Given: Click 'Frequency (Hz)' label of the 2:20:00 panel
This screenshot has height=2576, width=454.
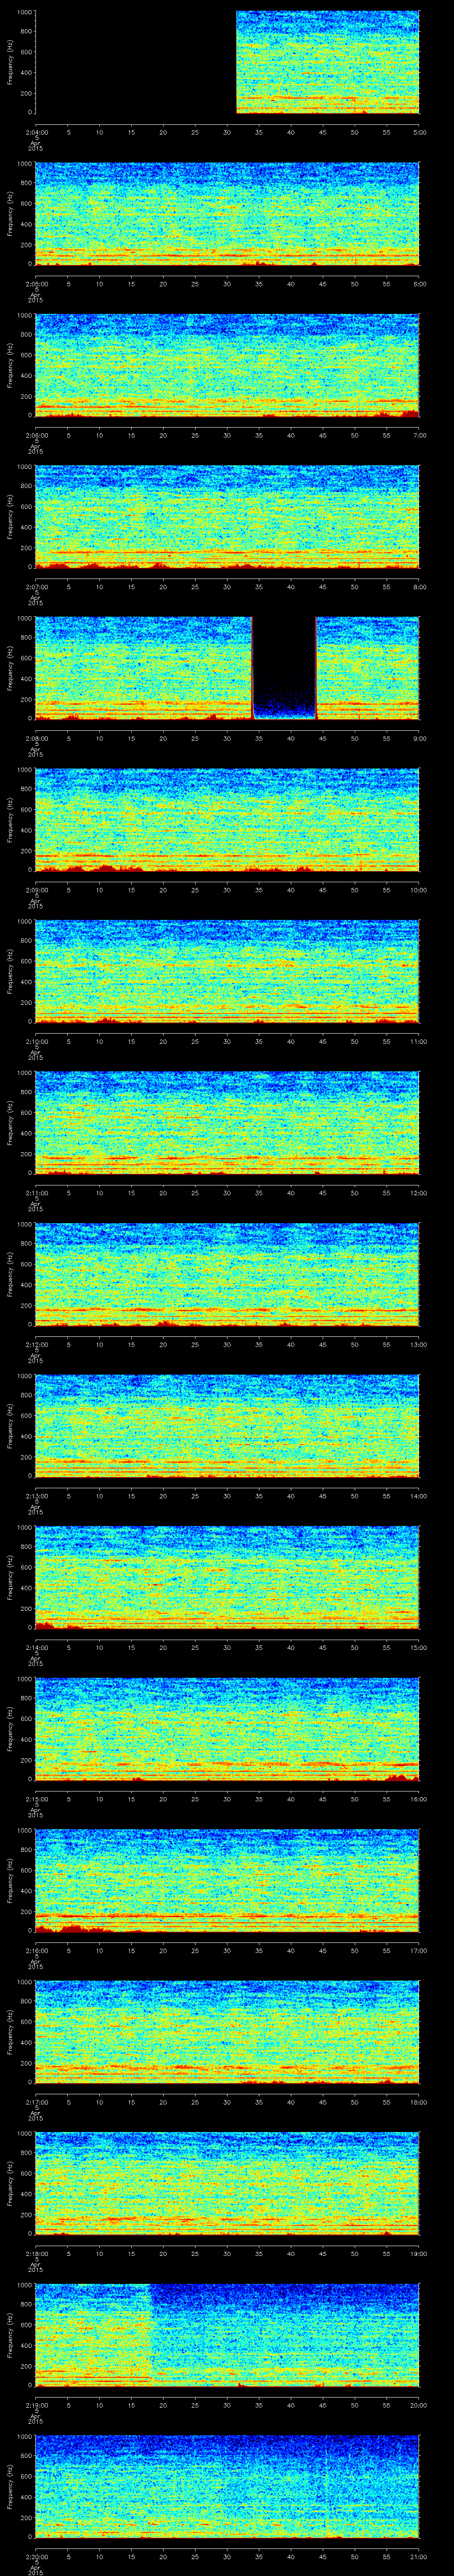Looking at the screenshot, I should 10,2488.
